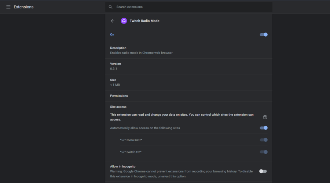The height and width of the screenshot is (183, 330).
Task: Click the Site access heading
Action: (x=118, y=107)
